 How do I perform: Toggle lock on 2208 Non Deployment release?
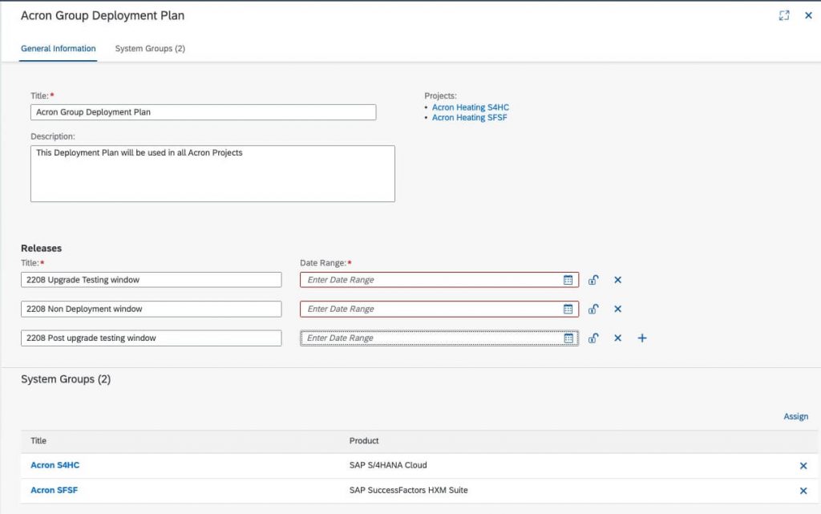click(x=593, y=310)
